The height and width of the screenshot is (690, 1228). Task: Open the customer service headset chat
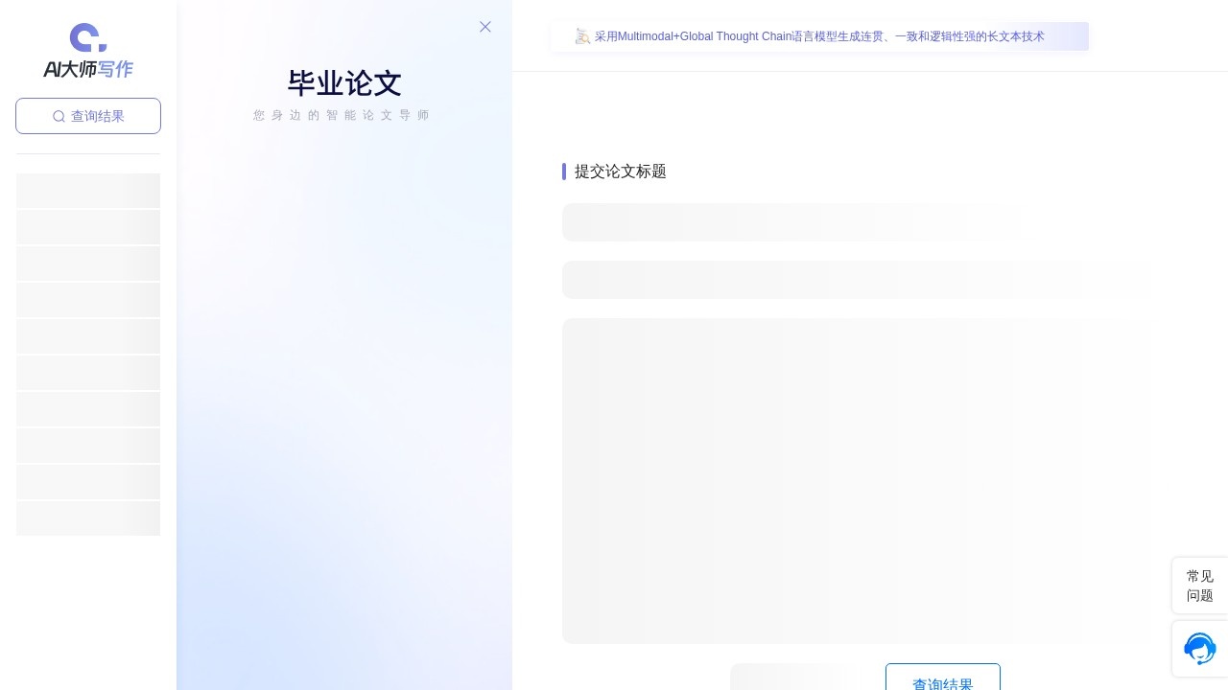point(1199,649)
